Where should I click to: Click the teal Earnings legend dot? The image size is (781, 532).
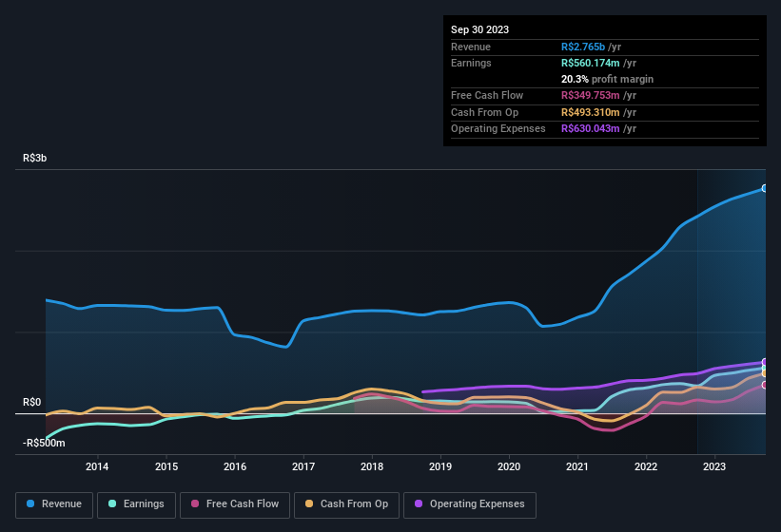(x=113, y=503)
